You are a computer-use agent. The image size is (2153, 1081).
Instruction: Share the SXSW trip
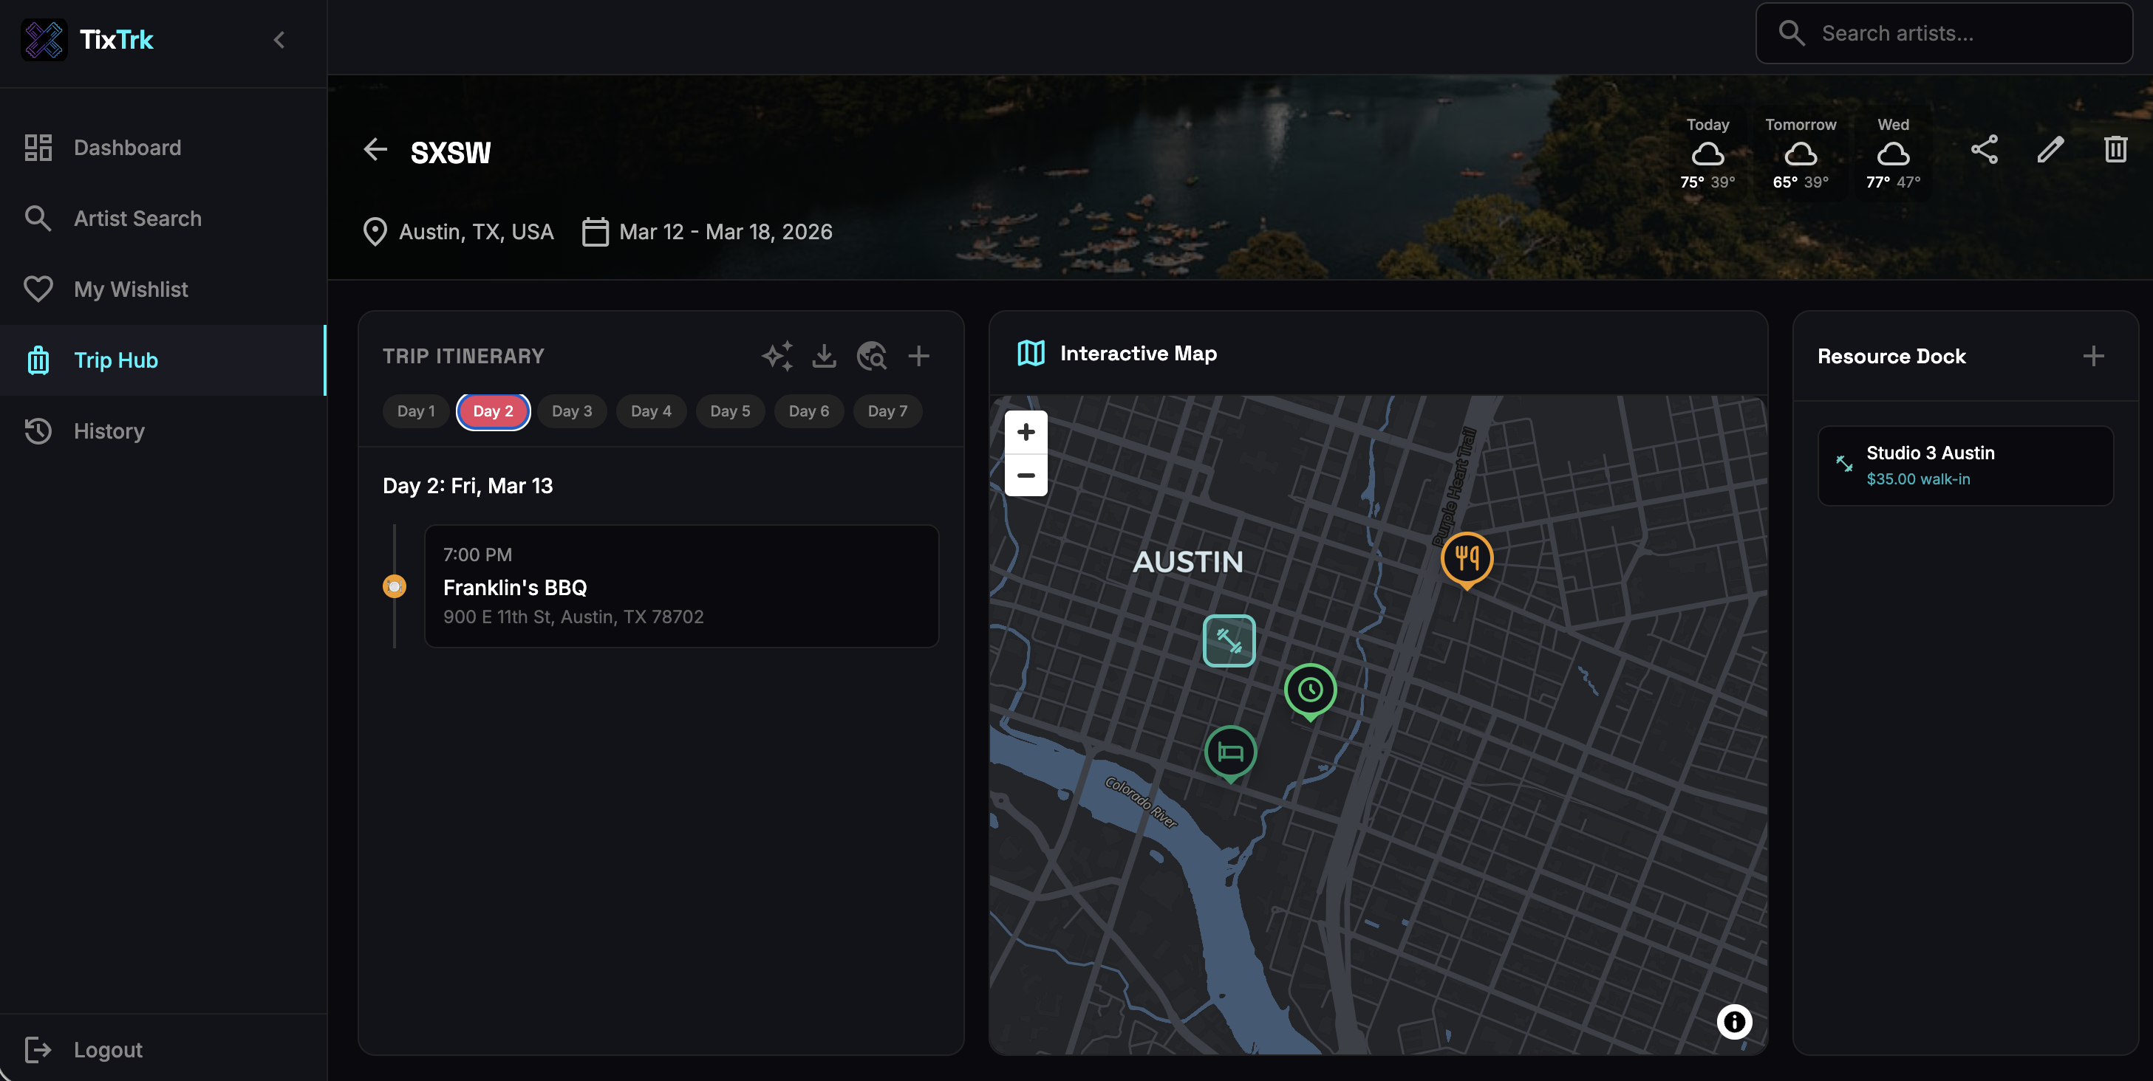point(1984,151)
